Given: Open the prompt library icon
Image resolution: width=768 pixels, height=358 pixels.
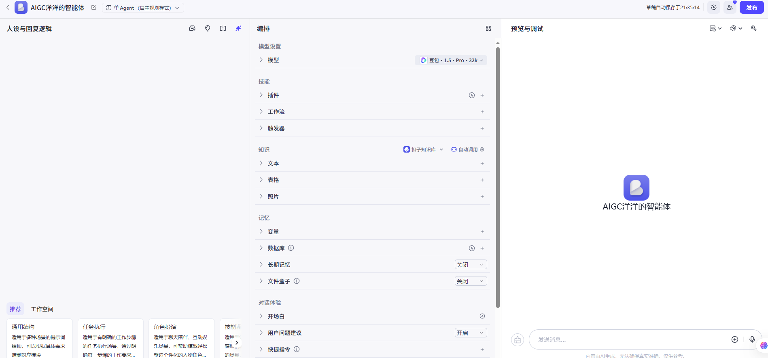Looking at the screenshot, I should point(192,28).
